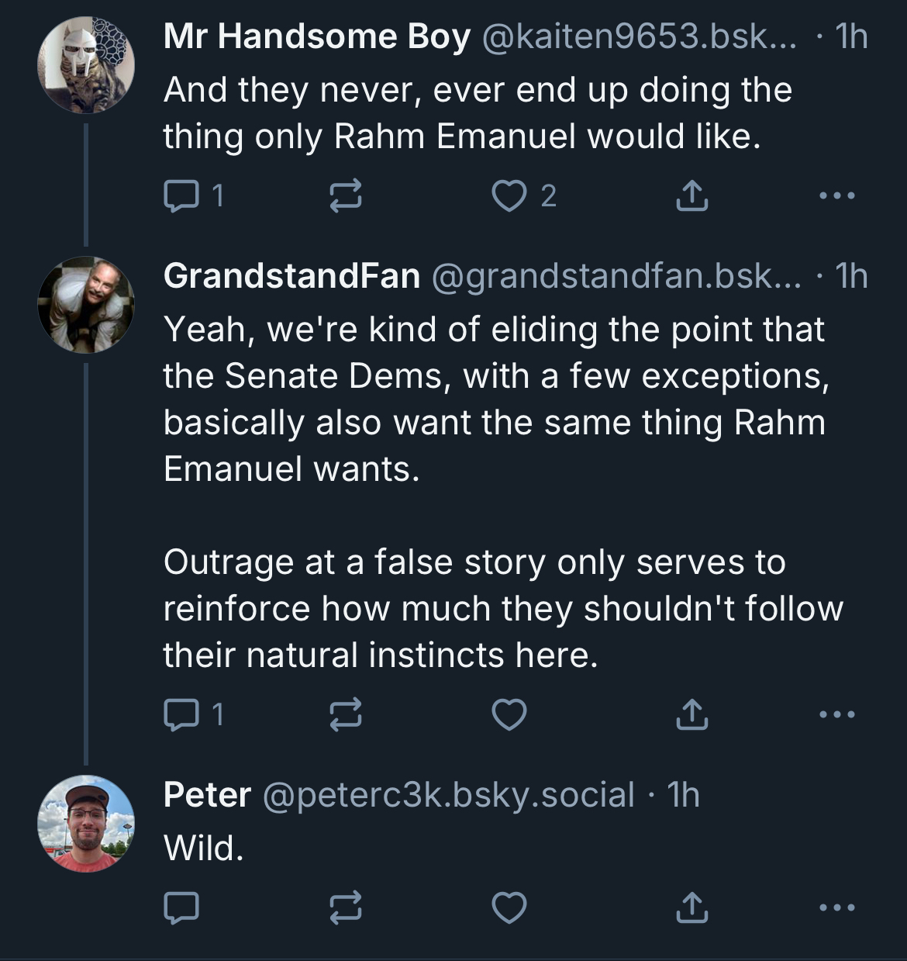This screenshot has height=961, width=907.
Task: Like GrandstandFan's post
Action: [509, 714]
